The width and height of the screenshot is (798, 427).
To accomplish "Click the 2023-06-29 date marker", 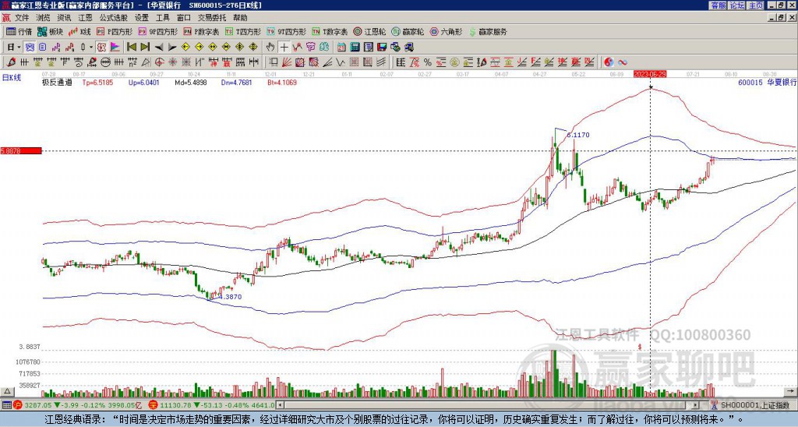I will click(x=650, y=74).
